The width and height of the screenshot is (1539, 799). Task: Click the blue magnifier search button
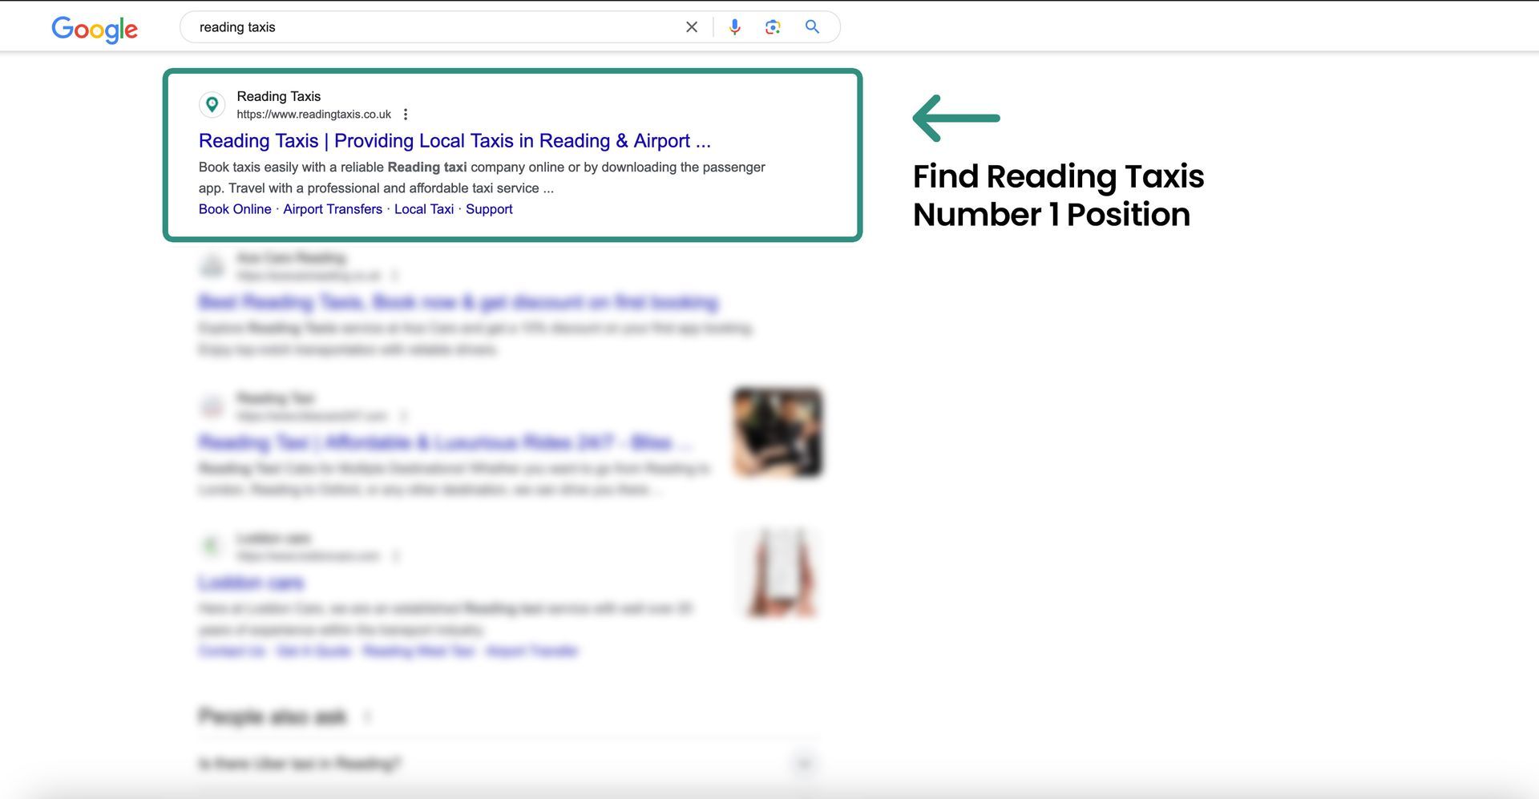[812, 27]
